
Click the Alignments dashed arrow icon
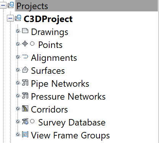(x=25, y=56)
